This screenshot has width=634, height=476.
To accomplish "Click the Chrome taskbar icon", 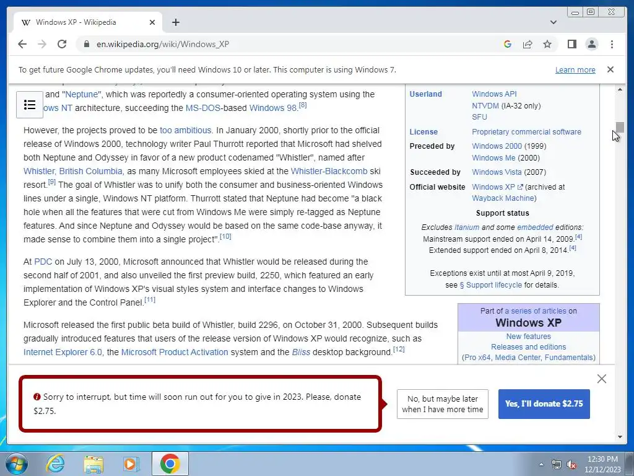I will [170, 464].
